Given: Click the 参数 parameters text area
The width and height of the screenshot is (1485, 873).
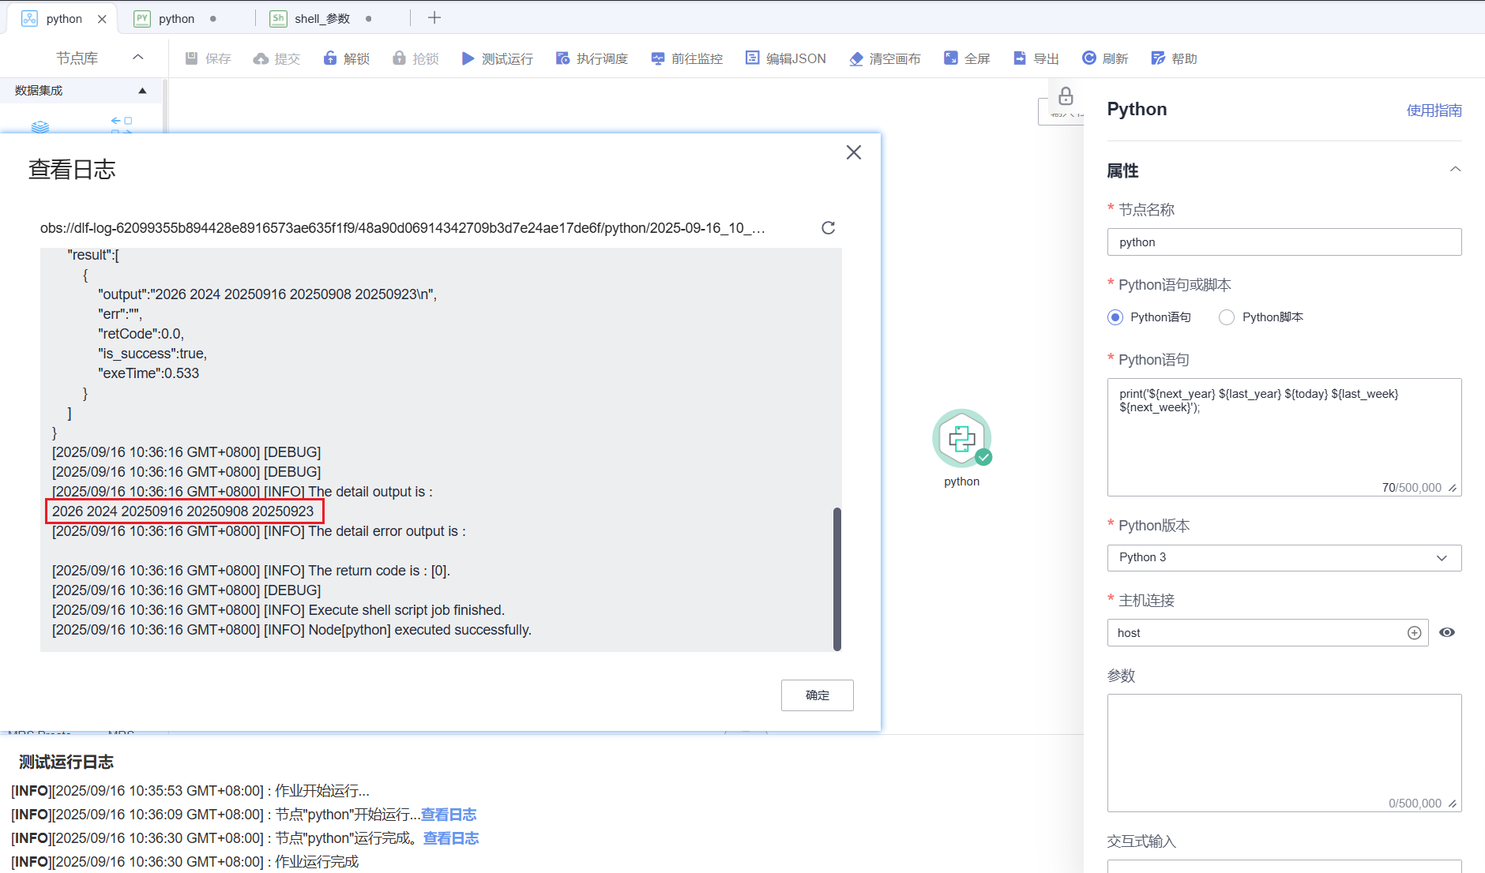Looking at the screenshot, I should 1284,753.
